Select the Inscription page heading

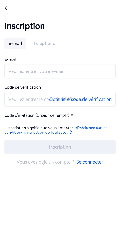(25, 26)
